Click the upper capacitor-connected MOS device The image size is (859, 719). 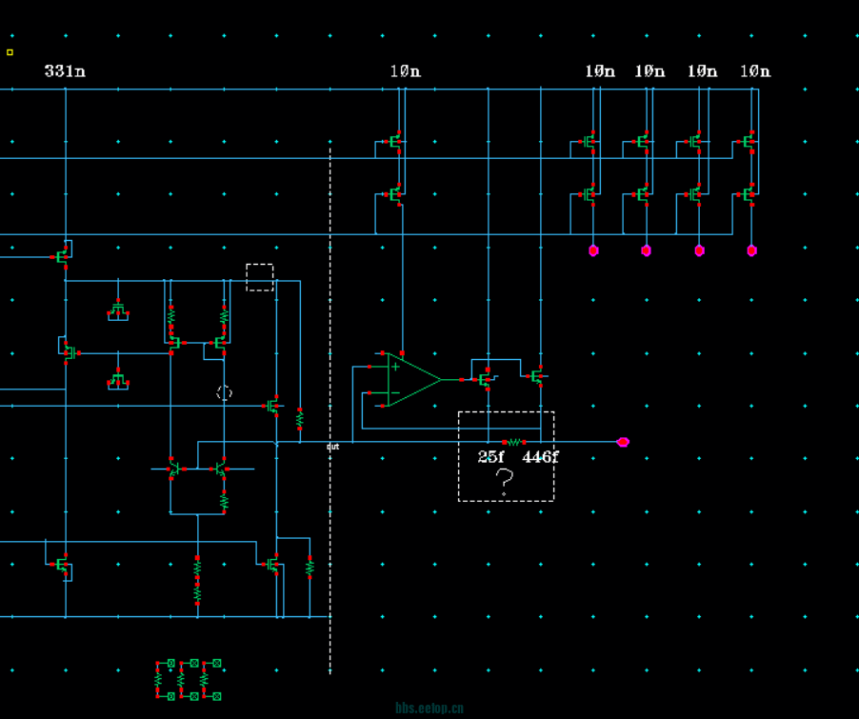point(118,310)
